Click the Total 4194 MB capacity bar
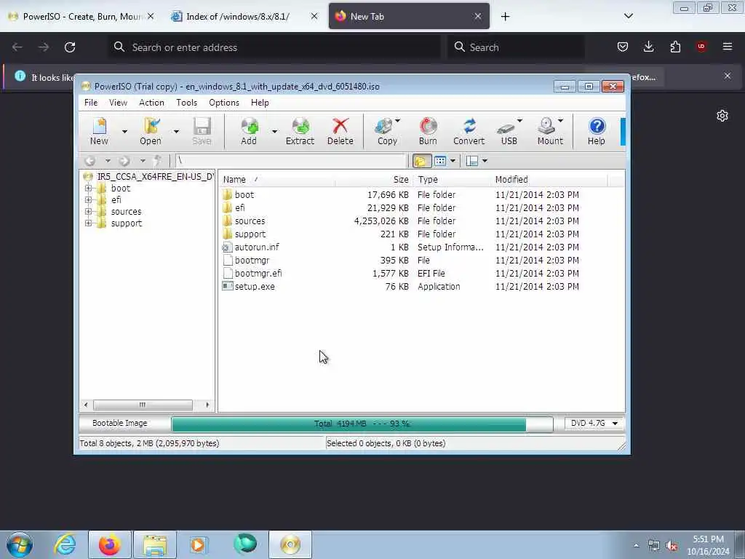The image size is (745, 559). point(362,424)
